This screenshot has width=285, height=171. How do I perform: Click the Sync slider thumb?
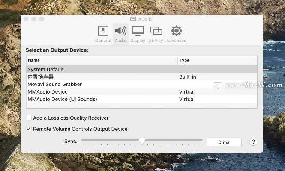click(142, 141)
